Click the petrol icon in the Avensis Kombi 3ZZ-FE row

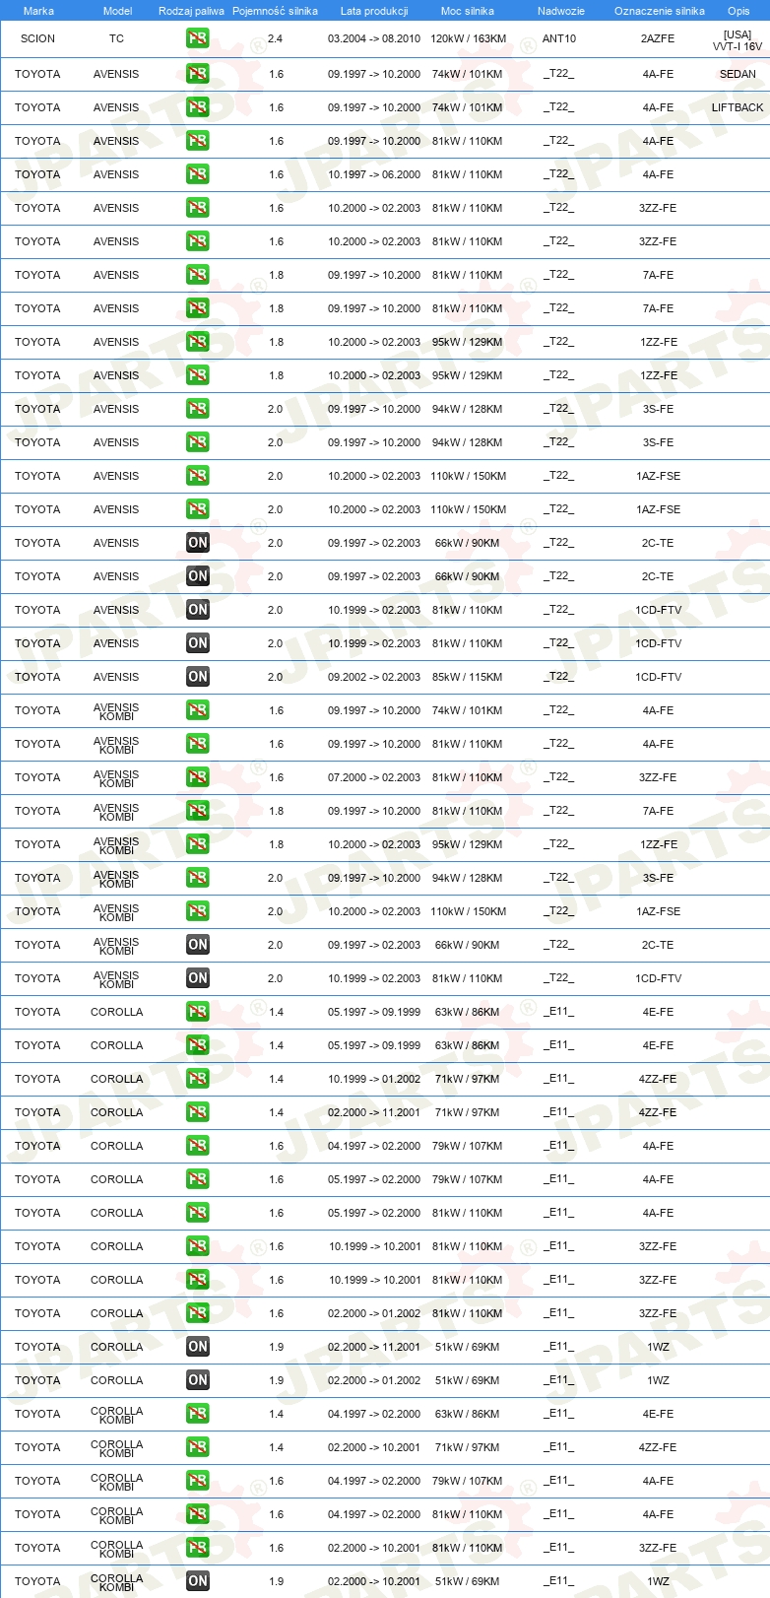tap(197, 777)
